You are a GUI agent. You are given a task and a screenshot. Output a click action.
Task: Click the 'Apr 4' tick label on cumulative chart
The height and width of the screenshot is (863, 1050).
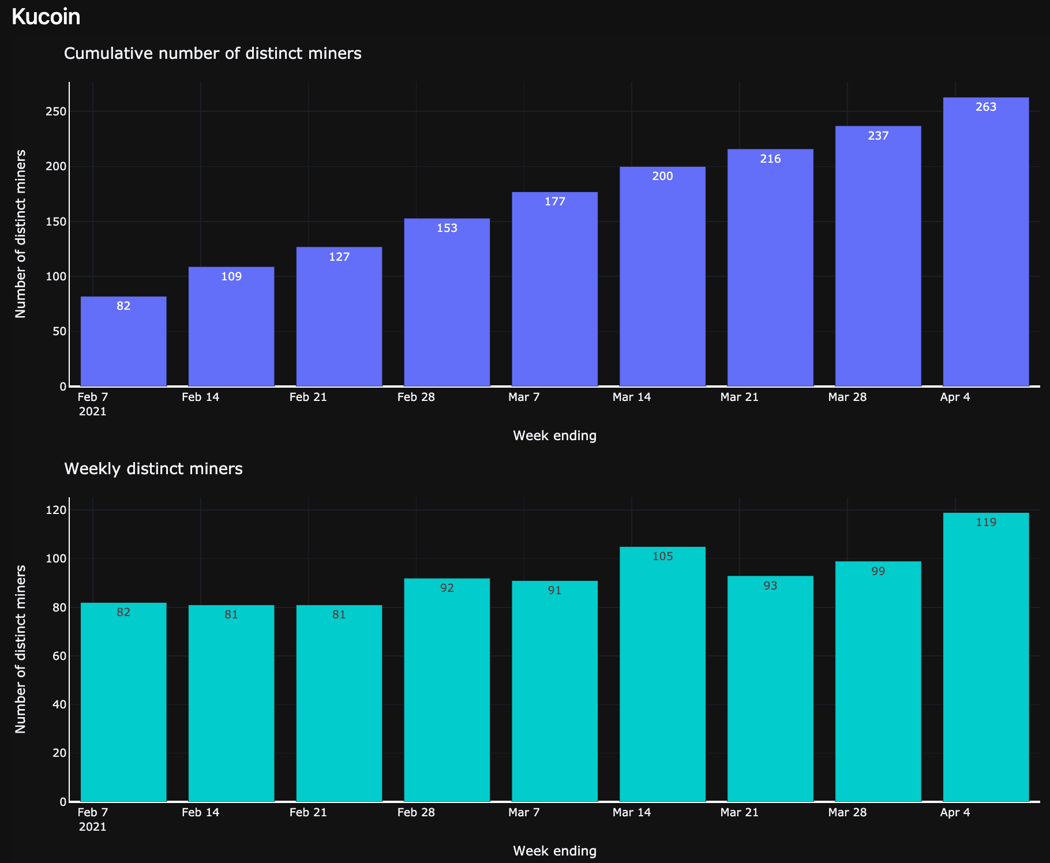[955, 397]
